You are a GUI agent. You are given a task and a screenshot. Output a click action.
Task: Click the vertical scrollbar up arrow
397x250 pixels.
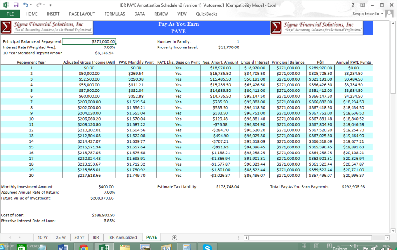[x=393, y=24]
